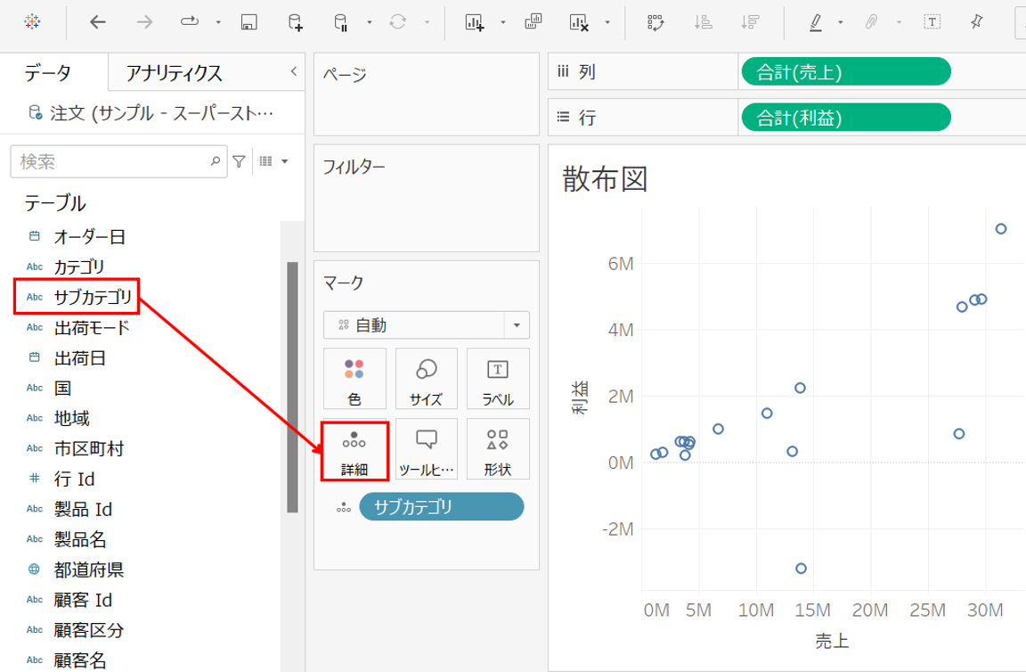Open the Detail mark card
The image size is (1026, 672).
coord(354,450)
